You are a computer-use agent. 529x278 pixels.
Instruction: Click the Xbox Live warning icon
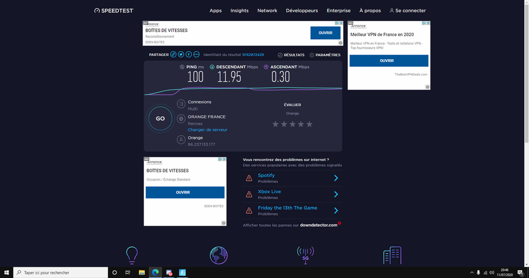pyautogui.click(x=249, y=194)
